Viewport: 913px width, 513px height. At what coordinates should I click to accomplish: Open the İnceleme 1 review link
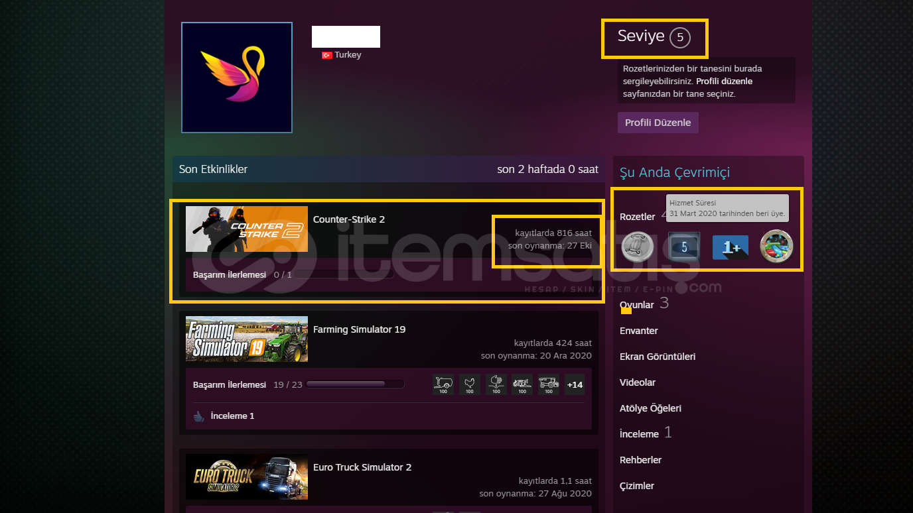click(x=232, y=416)
